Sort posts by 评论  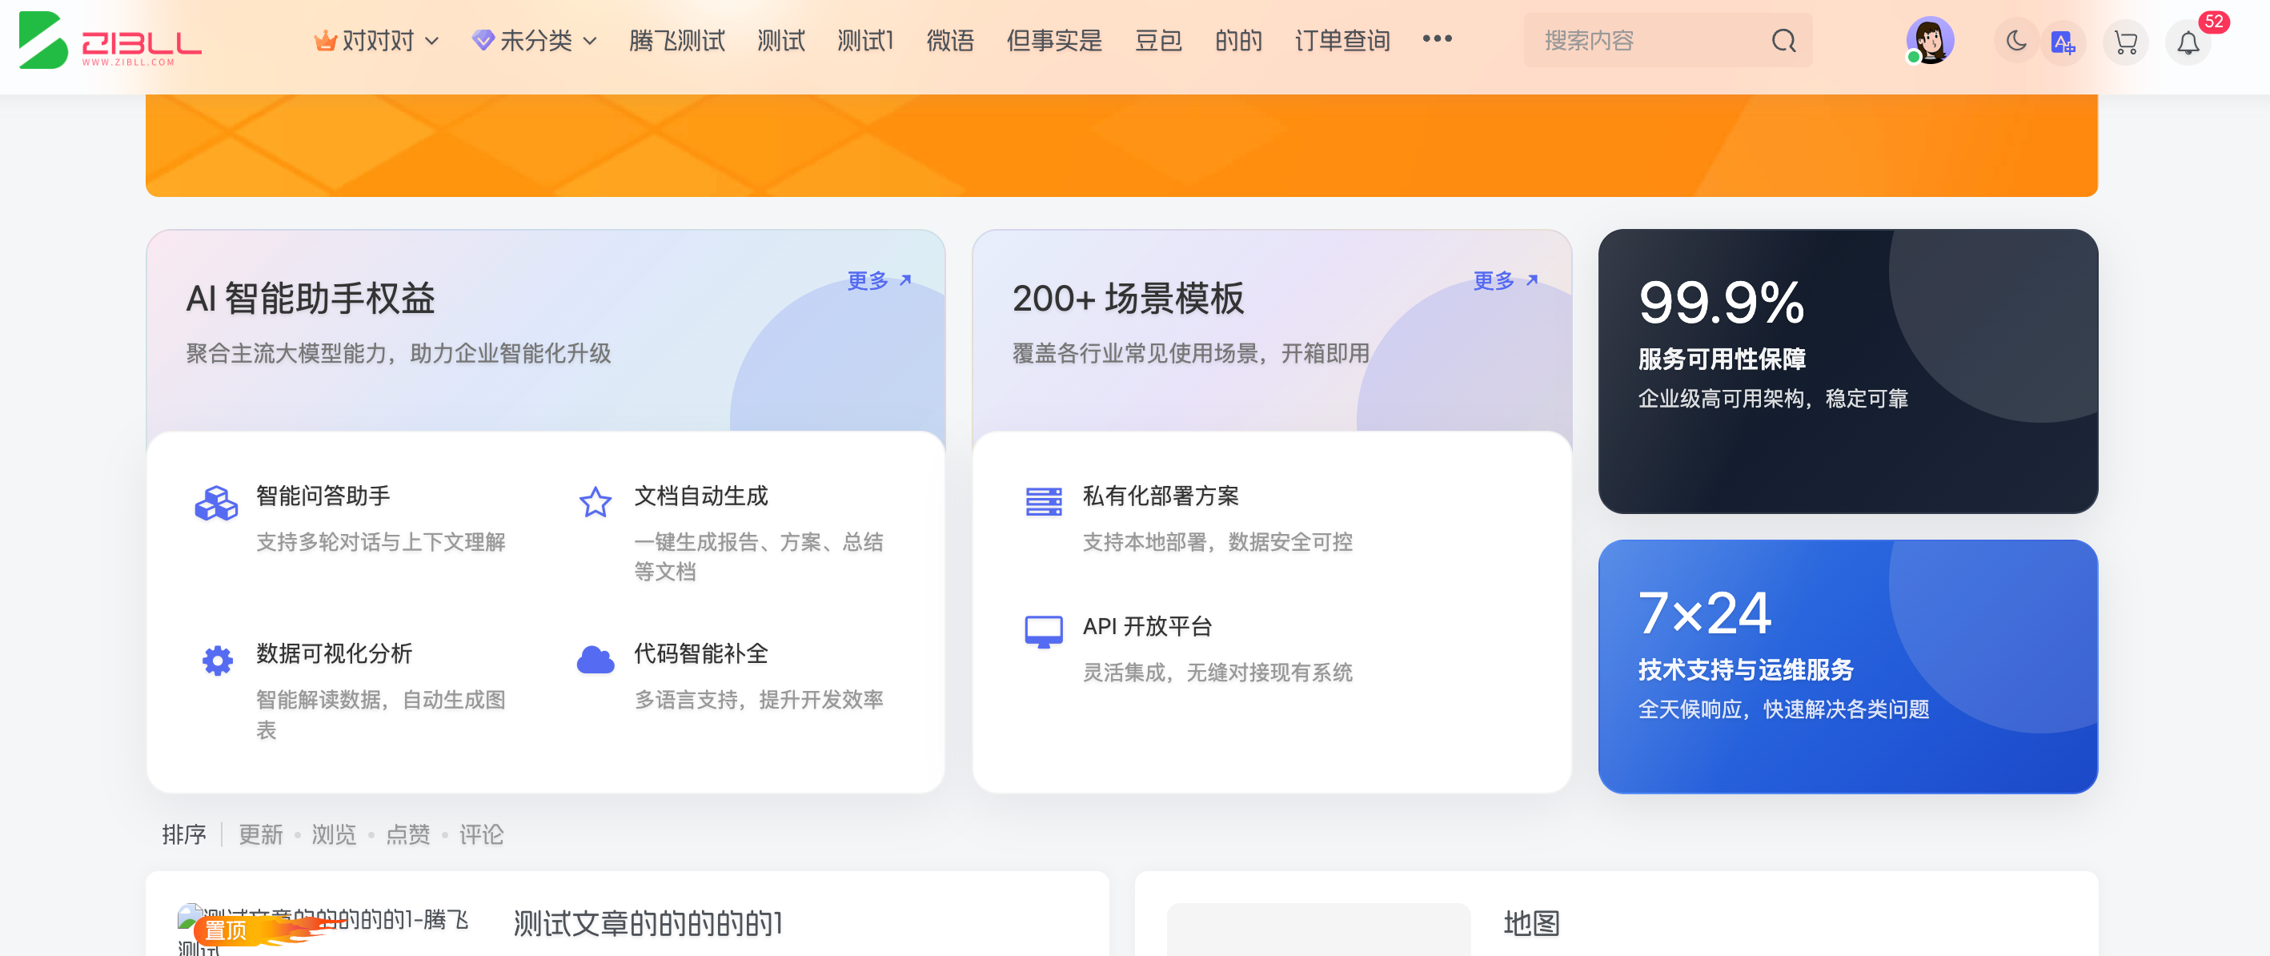(x=481, y=833)
